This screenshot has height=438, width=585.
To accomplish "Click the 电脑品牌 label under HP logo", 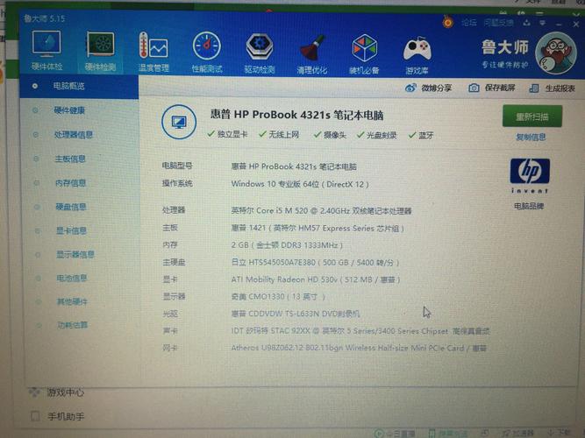I will point(529,206).
